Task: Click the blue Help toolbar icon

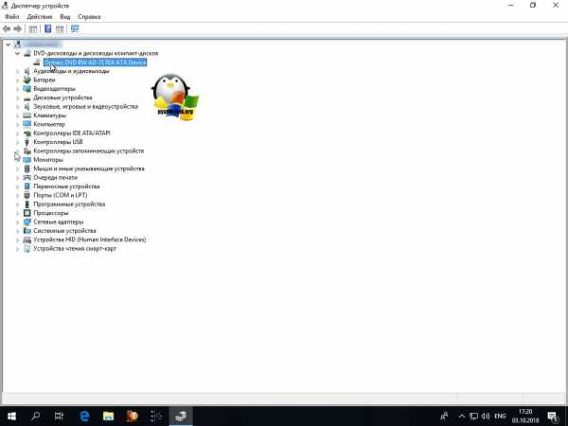Action: coord(47,28)
